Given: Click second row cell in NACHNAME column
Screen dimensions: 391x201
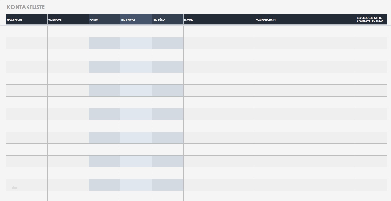Looking at the screenshot, I should click(x=27, y=43).
